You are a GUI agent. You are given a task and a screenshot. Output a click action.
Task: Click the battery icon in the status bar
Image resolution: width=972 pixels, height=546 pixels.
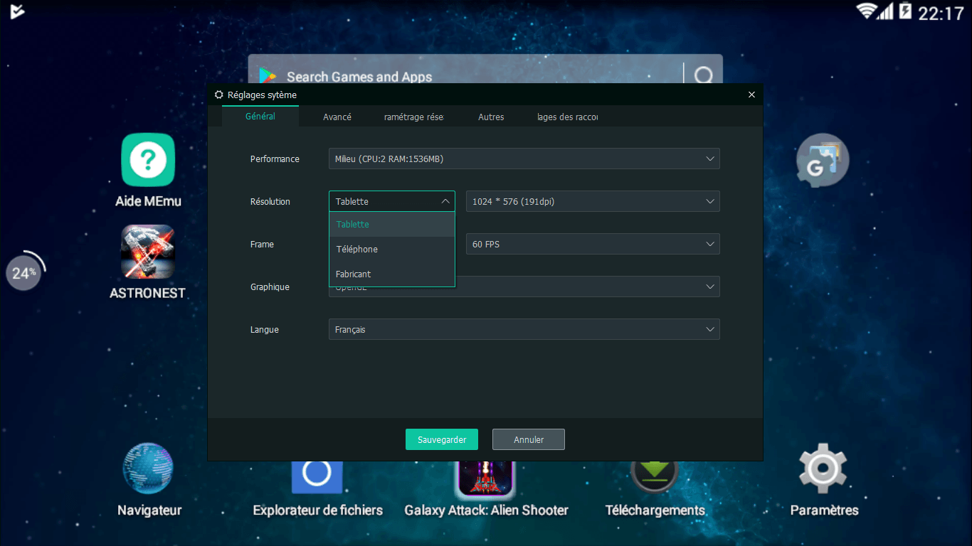(x=905, y=11)
